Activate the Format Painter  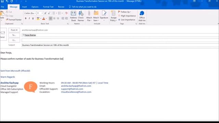14,20
